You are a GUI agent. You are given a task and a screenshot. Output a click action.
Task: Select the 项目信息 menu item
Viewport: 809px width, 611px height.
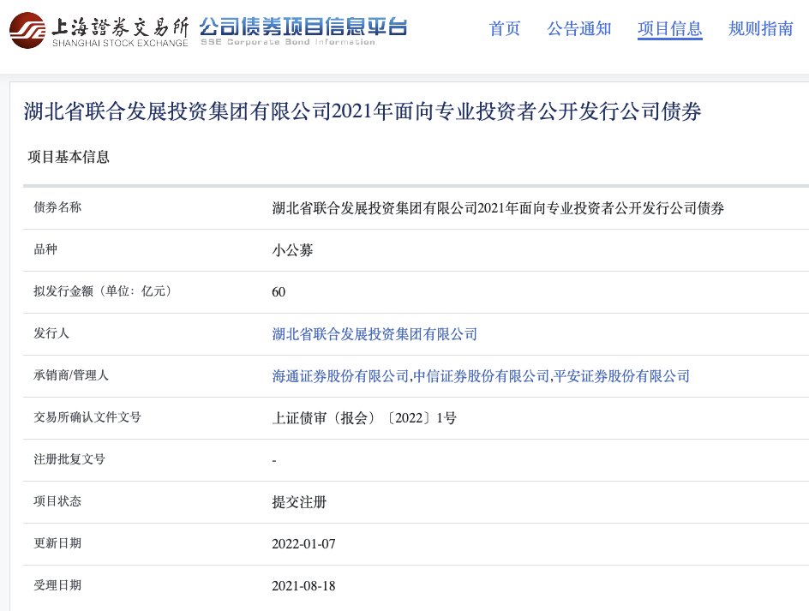pos(669,28)
